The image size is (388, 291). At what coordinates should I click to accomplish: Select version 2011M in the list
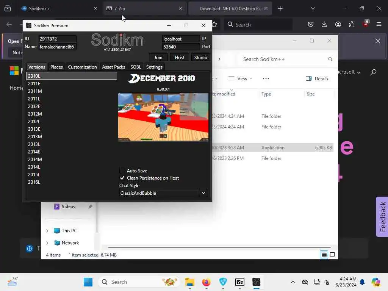(x=72, y=91)
